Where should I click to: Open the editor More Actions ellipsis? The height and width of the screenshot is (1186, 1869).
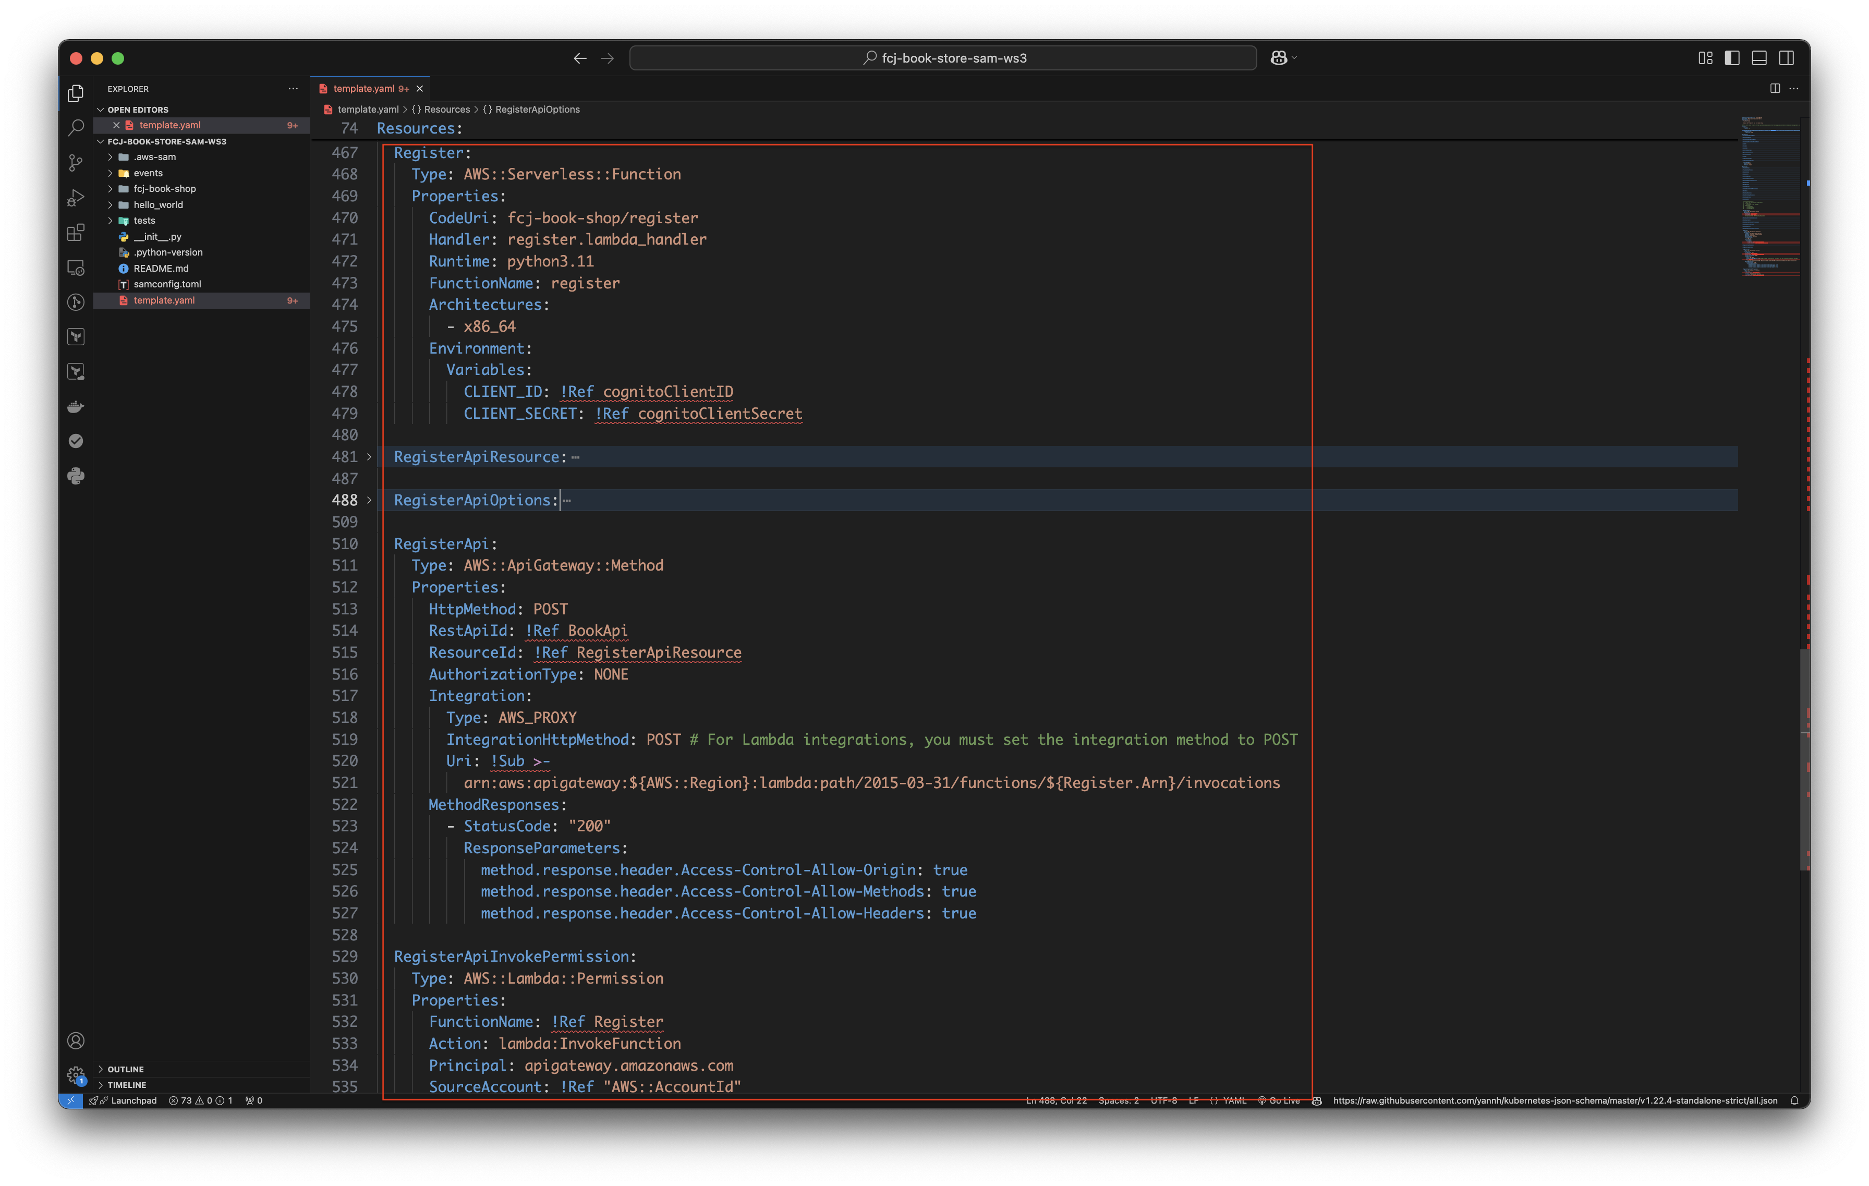[x=1794, y=89]
